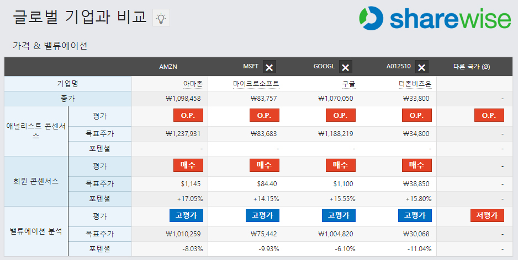518x260 pixels.
Task: Click valuation target price ₩1,010,259
Action: [x=183, y=234]
